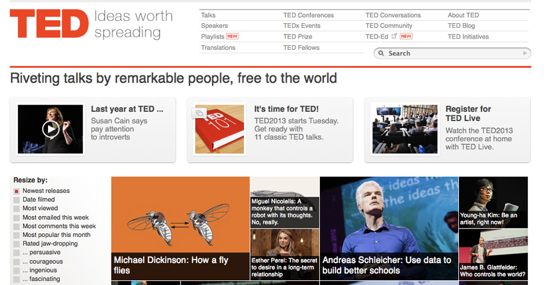Open the 'Register for TED Live' headline

468,113
